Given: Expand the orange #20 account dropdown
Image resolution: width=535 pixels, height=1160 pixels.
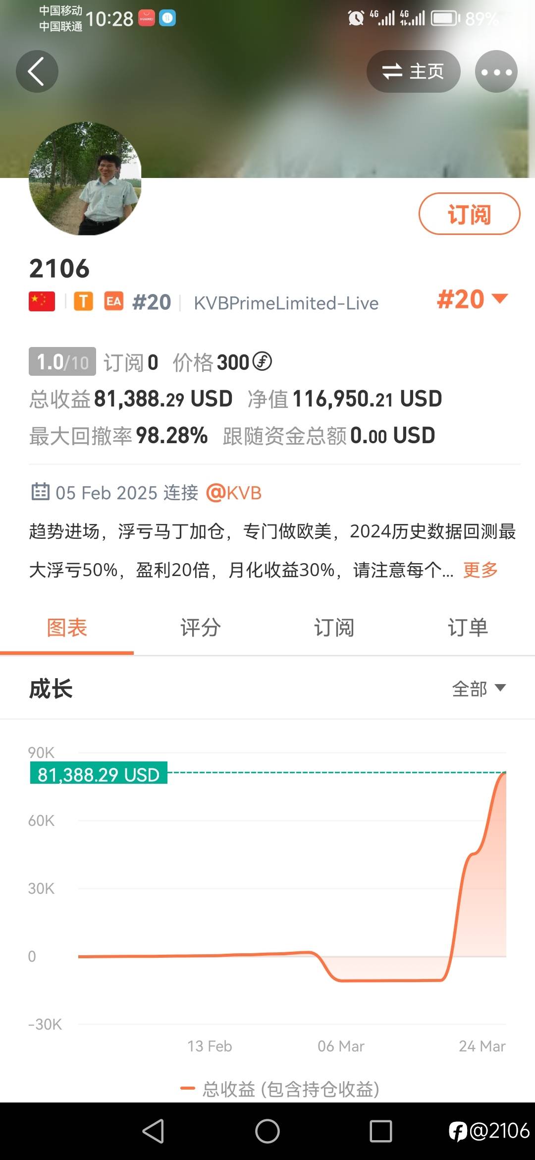Looking at the screenshot, I should tap(472, 299).
